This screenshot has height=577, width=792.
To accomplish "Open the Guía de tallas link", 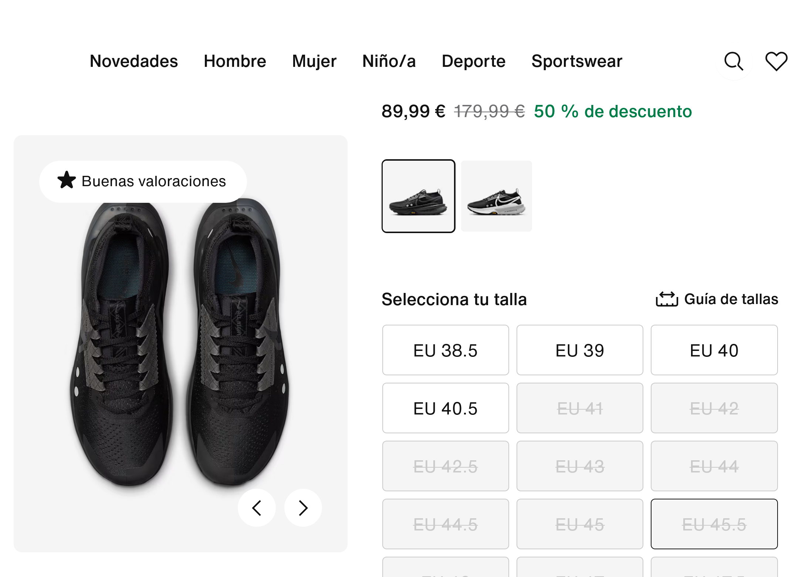I will tap(731, 299).
